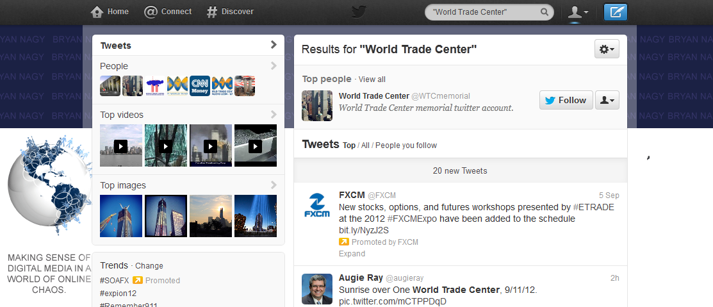Click the search magnifier icon

point(545,12)
